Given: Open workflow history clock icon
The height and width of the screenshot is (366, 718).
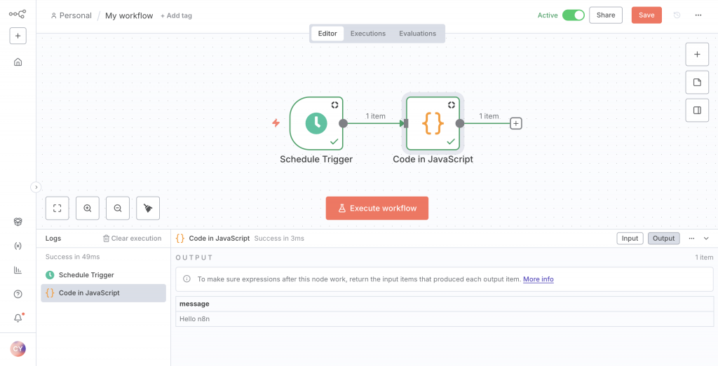Looking at the screenshot, I should coord(677,15).
